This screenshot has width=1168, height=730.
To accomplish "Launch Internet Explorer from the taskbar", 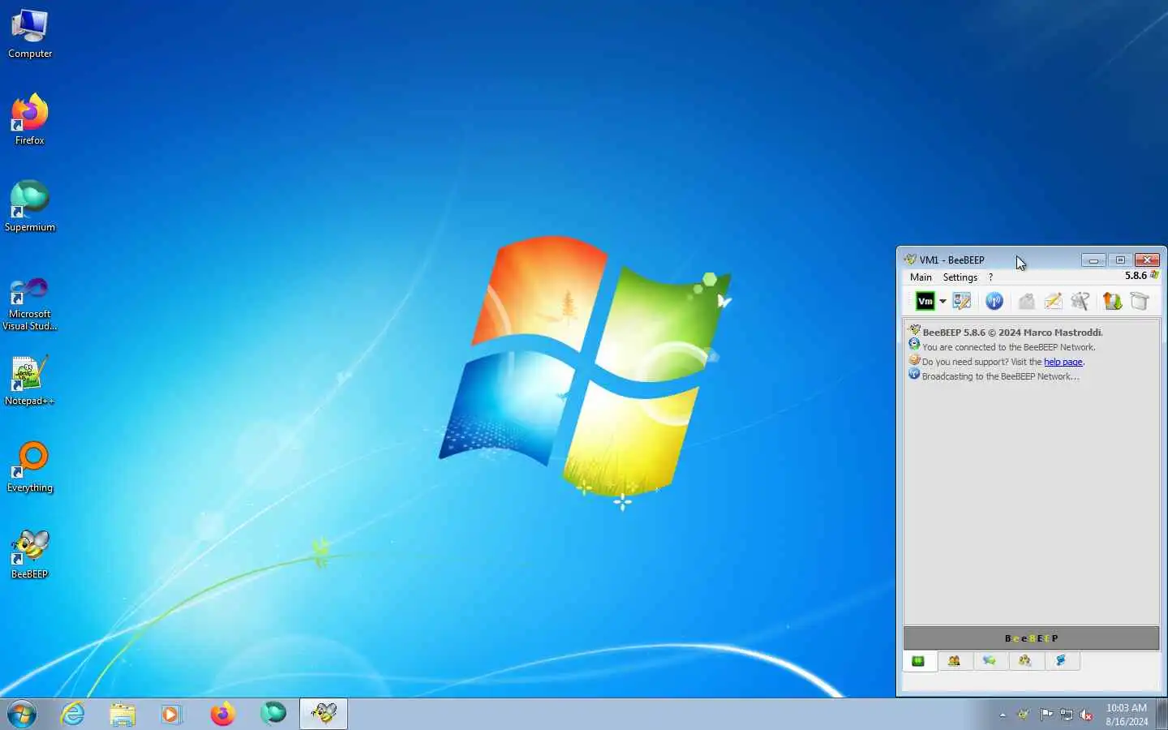I will (73, 714).
